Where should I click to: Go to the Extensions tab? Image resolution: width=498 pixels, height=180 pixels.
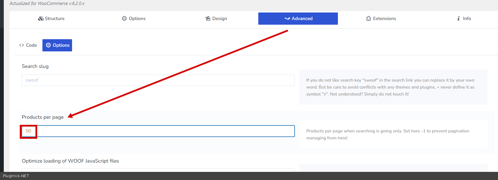click(384, 19)
